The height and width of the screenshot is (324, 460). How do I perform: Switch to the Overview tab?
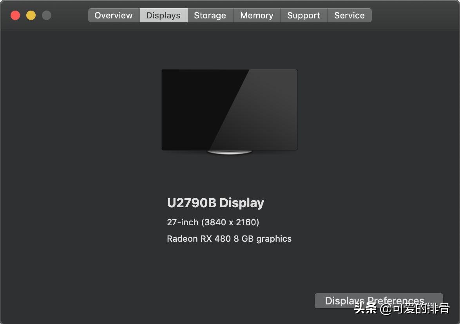point(114,15)
